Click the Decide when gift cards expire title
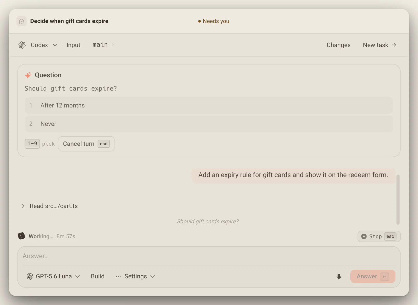The width and height of the screenshot is (418, 305). 69,21
